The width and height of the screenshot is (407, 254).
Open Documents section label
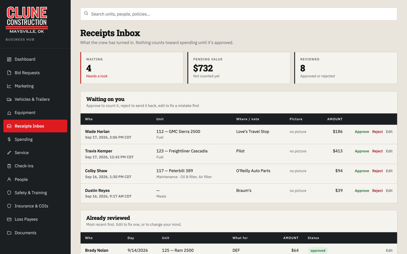point(26,233)
